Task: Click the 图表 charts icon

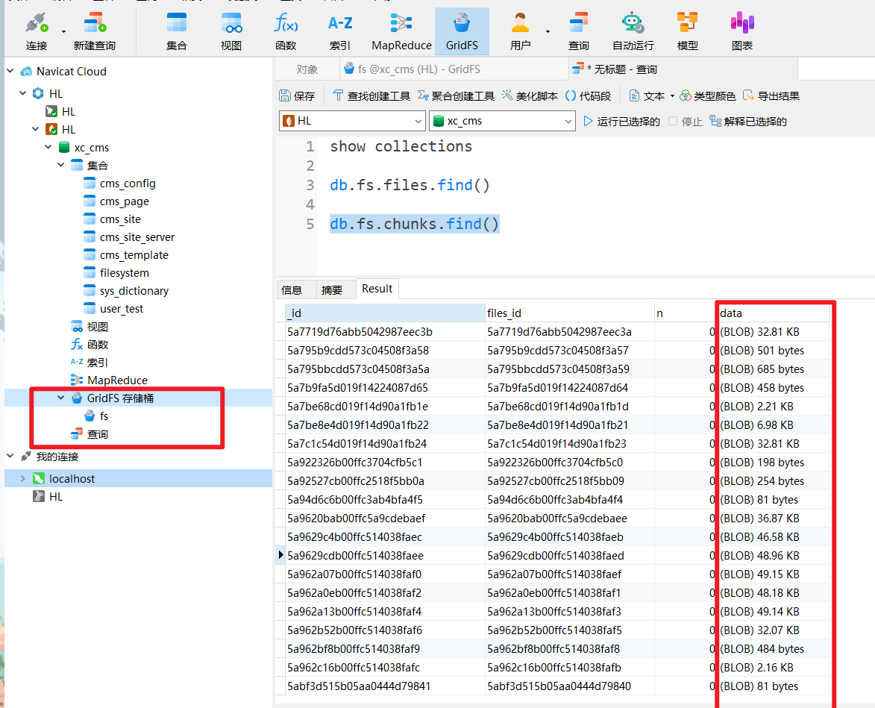Action: [x=741, y=31]
